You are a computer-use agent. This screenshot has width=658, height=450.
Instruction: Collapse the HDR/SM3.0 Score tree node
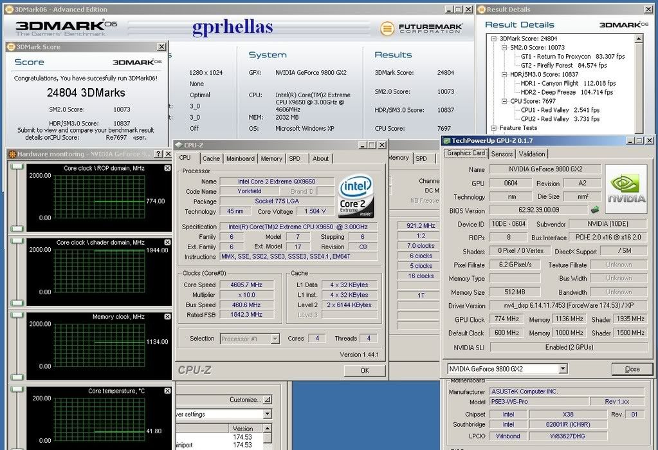(504, 75)
